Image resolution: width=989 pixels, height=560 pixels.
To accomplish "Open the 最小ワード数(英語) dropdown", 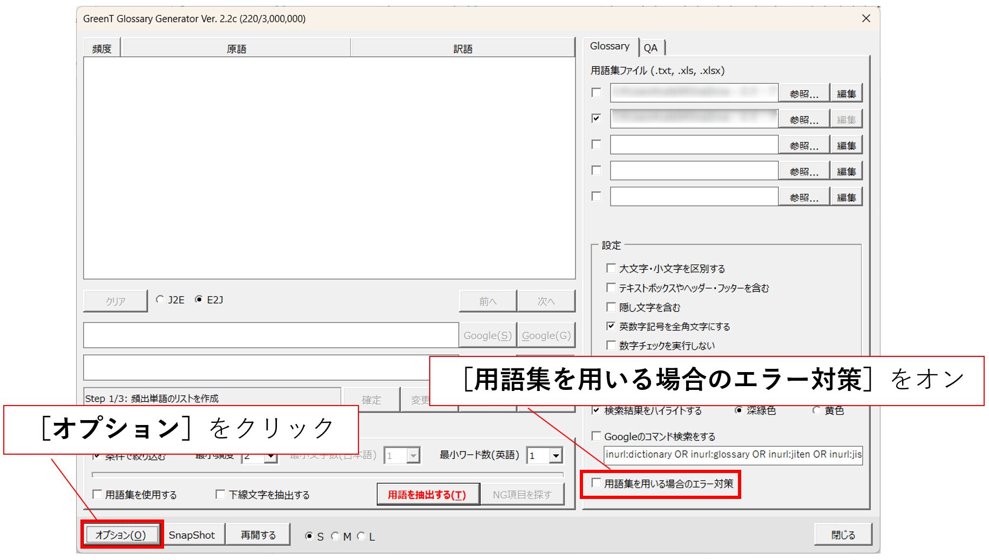I will point(556,456).
